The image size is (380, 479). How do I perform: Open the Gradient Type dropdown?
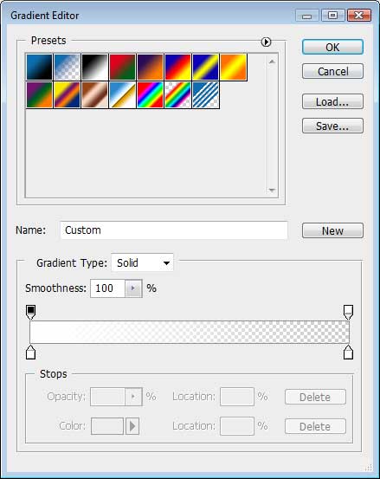(x=142, y=262)
